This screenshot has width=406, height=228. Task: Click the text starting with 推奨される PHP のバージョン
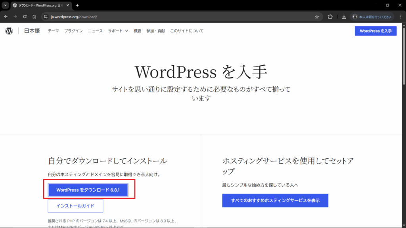point(112,224)
